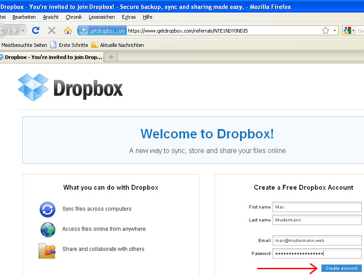Open the Bearbeiten menu
Image resolution: width=364 pixels, height=275 pixels.
[24, 17]
